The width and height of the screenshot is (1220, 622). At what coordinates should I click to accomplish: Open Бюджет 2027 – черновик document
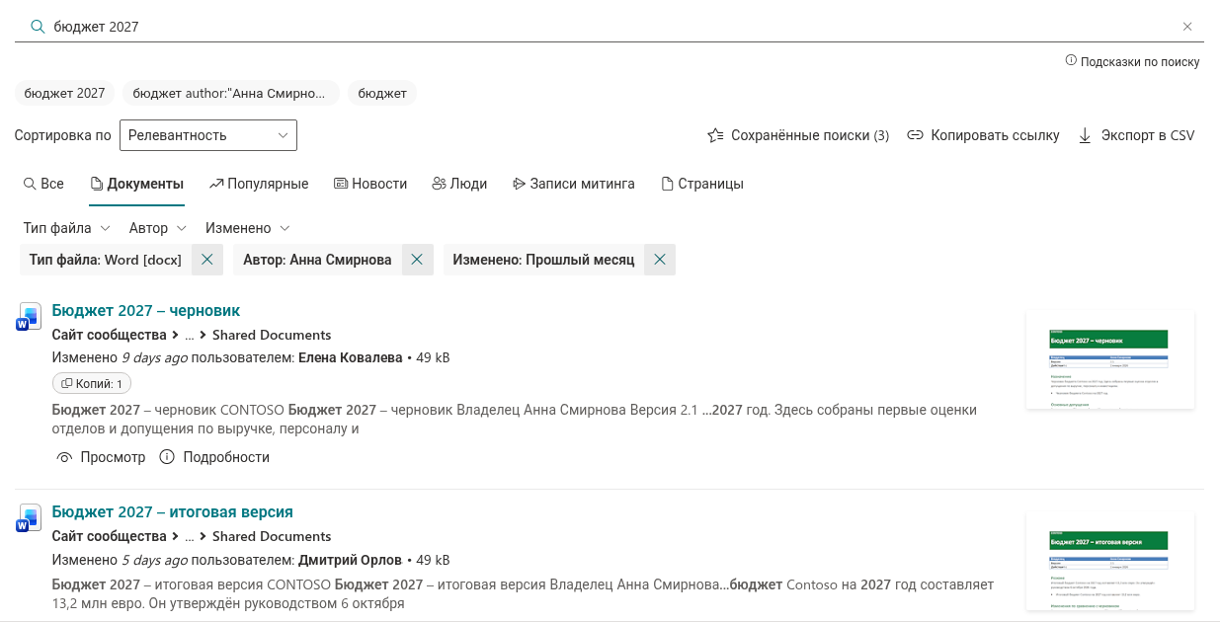[x=146, y=311]
